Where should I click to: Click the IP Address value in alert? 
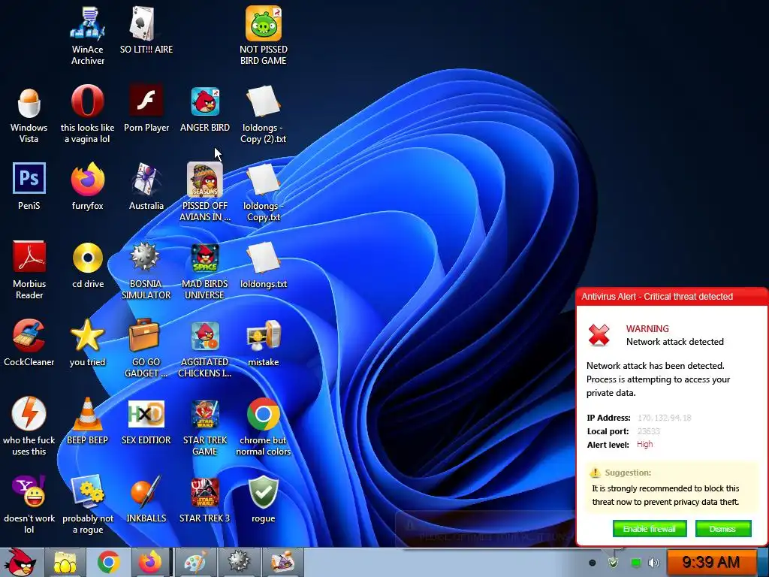[x=664, y=418]
